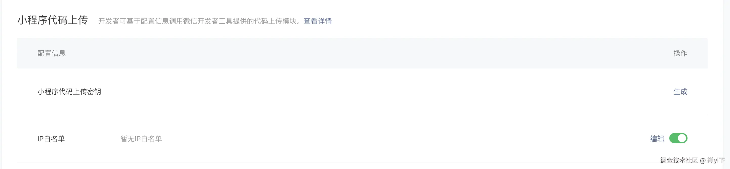Click the 禅yi下 author name watermark
730x169 pixels.
coord(716,160)
